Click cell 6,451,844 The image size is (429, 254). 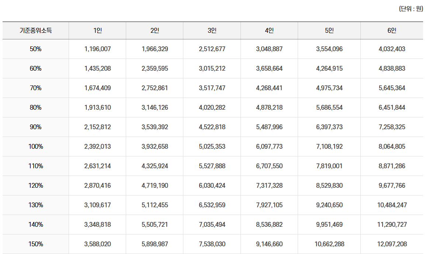click(392, 107)
